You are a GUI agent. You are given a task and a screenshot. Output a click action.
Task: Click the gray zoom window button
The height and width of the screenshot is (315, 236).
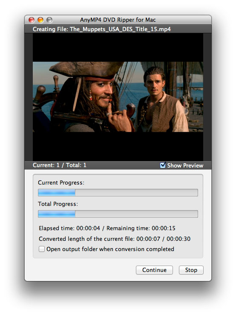coord(49,20)
